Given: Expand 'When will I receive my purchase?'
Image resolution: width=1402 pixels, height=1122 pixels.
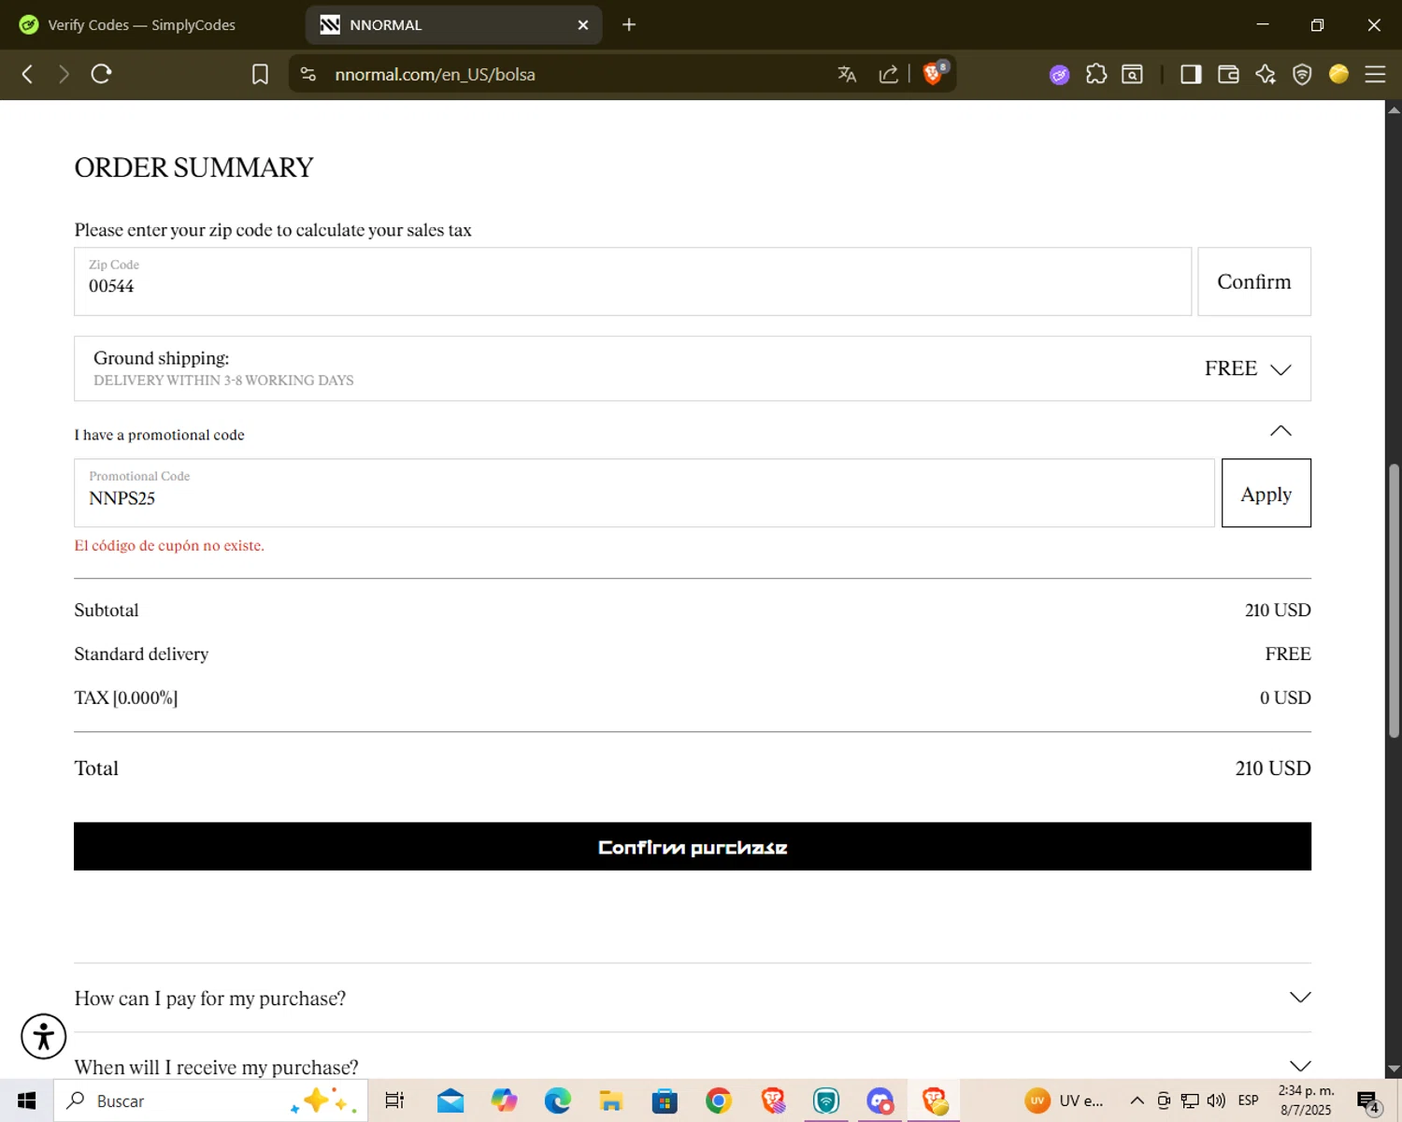Looking at the screenshot, I should [693, 1067].
